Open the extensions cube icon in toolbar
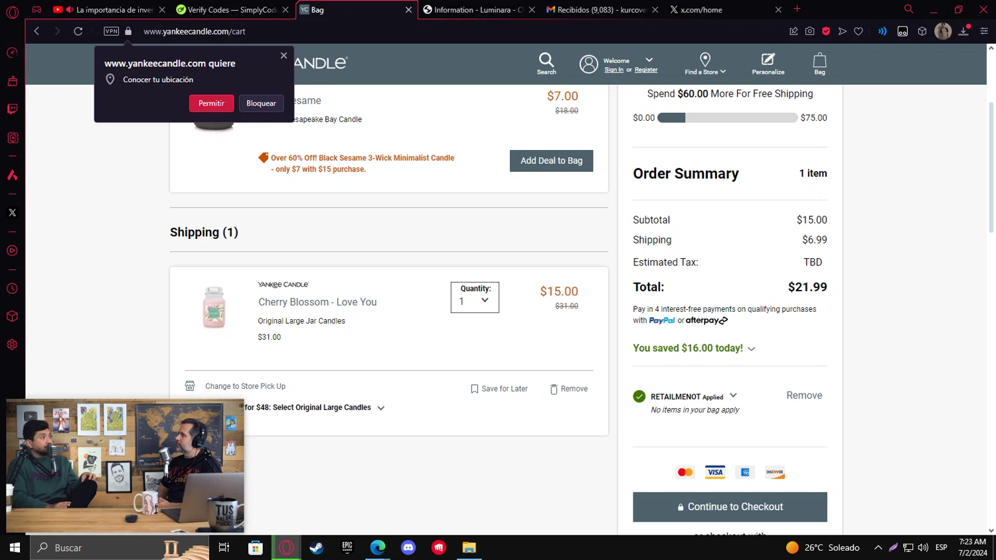 tap(922, 31)
